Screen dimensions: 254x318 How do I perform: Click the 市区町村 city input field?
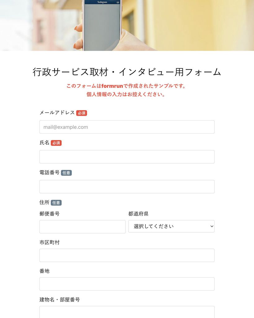[x=127, y=255]
